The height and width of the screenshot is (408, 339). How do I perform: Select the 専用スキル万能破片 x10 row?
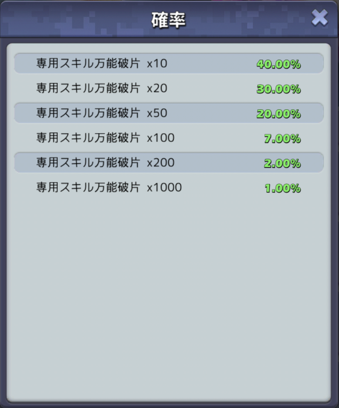(169, 63)
